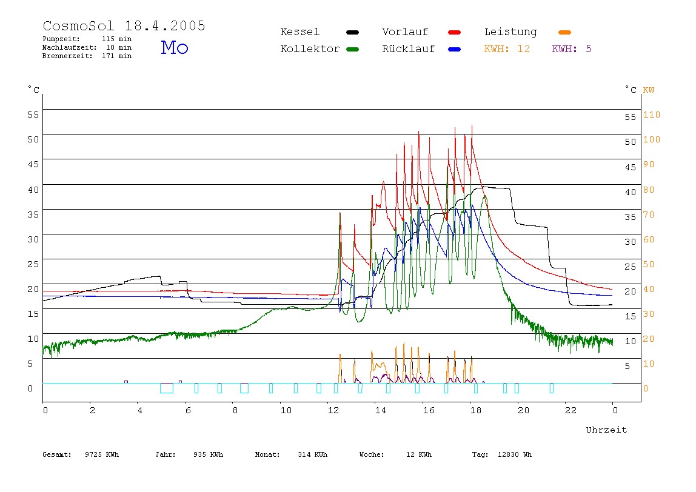Click the "171 min" burner time value
Image resolution: width=696 pixels, height=492 pixels.
click(x=117, y=56)
